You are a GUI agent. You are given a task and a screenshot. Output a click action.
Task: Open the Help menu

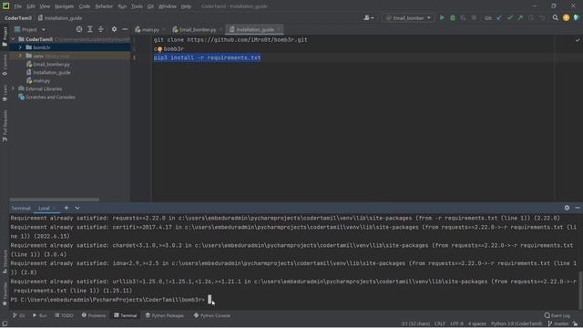point(186,6)
